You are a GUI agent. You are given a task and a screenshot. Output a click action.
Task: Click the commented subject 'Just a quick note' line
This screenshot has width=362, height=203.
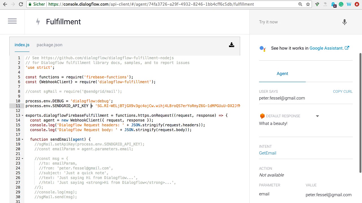click(74, 173)
